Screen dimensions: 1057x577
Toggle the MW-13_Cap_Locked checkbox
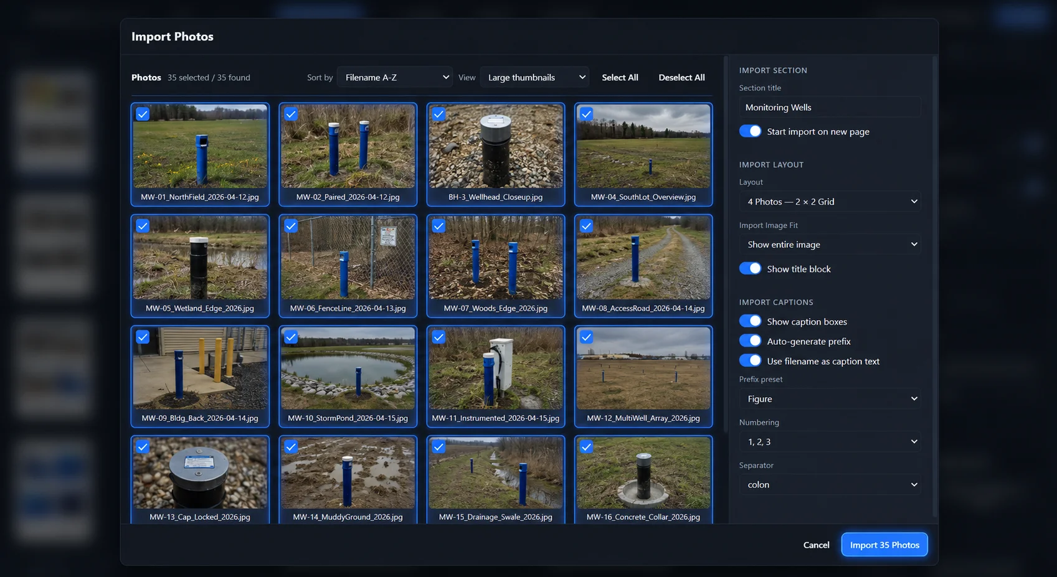coord(143,446)
